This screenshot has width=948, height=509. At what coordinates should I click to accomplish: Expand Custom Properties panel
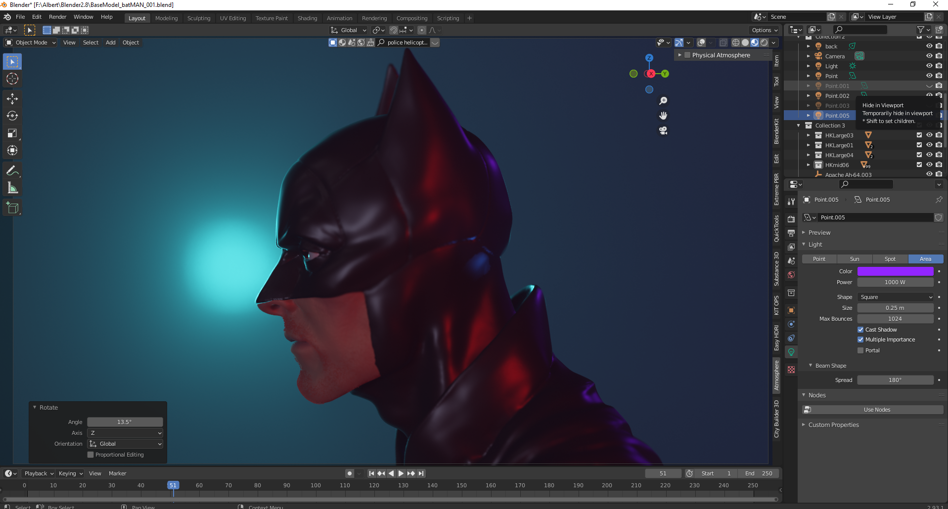pyautogui.click(x=804, y=425)
